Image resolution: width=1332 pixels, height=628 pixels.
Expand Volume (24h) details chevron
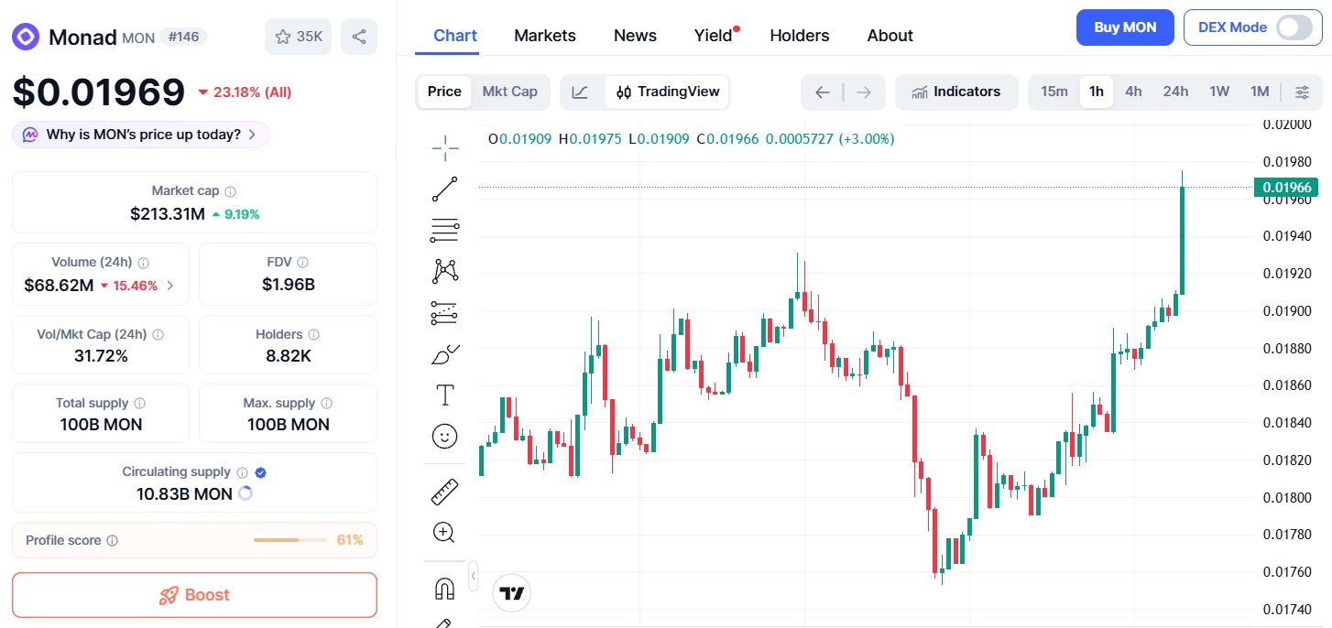tap(170, 286)
